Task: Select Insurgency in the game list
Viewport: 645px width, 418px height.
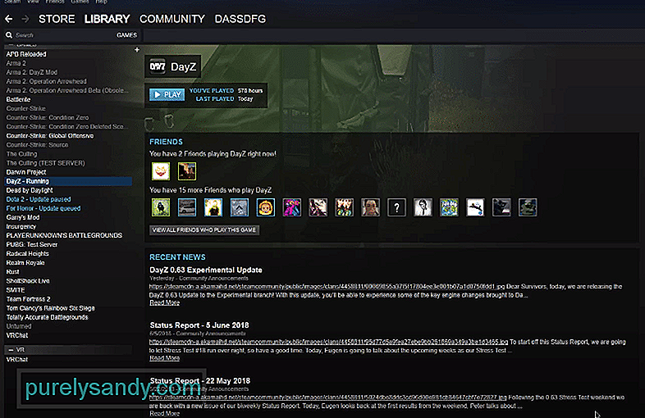Action: 21,226
